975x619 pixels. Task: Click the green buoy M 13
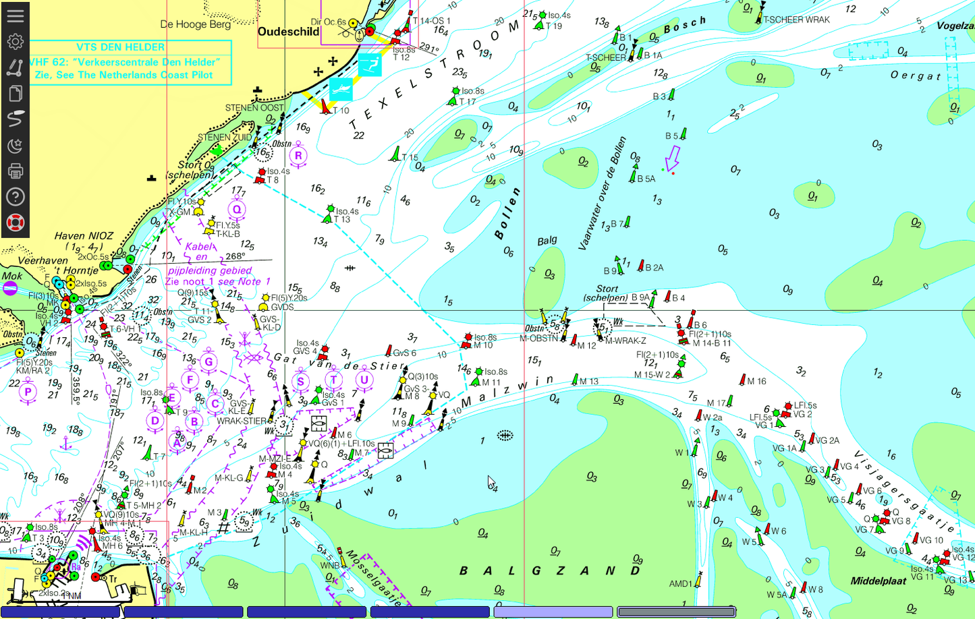(575, 380)
